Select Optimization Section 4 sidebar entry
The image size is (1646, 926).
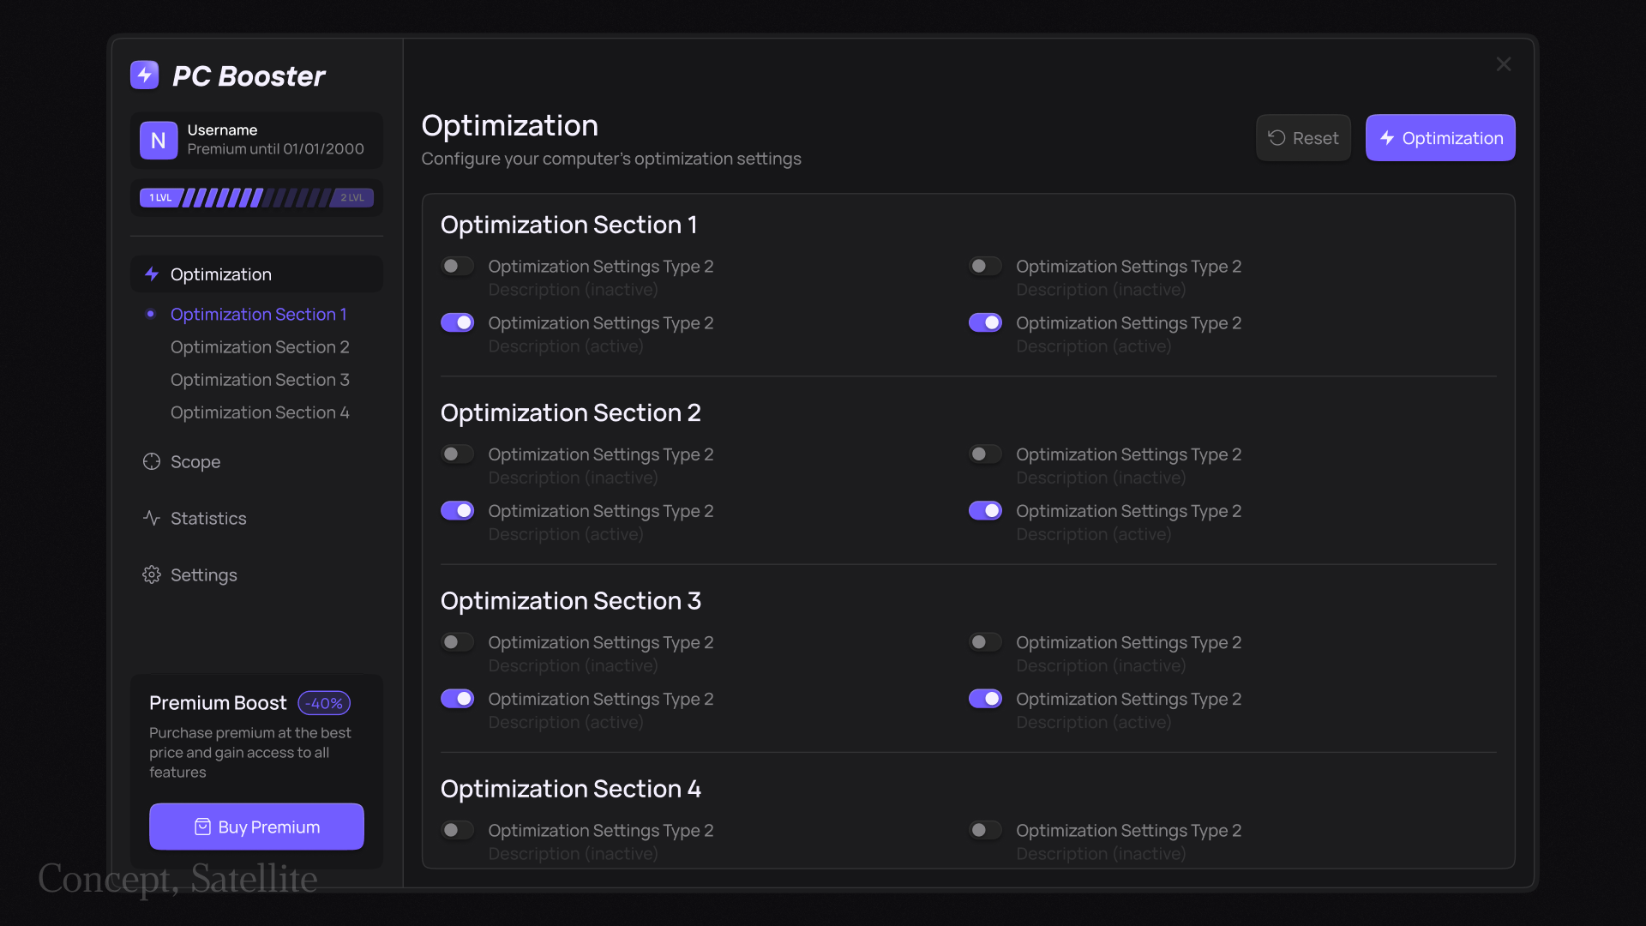pos(260,412)
